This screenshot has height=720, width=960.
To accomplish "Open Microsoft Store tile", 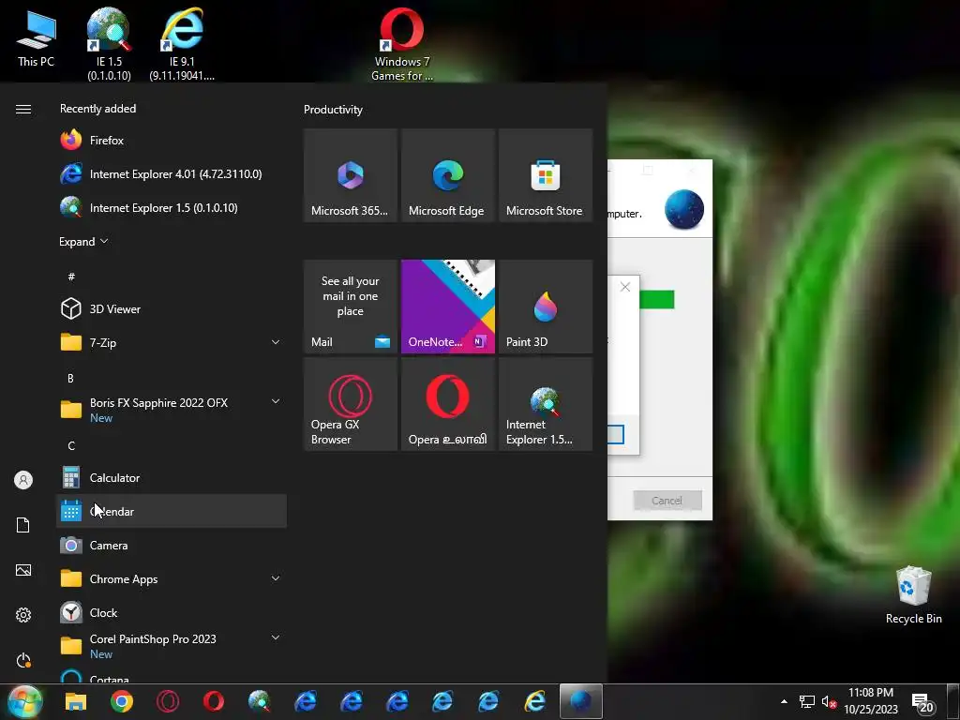I will pos(546,175).
